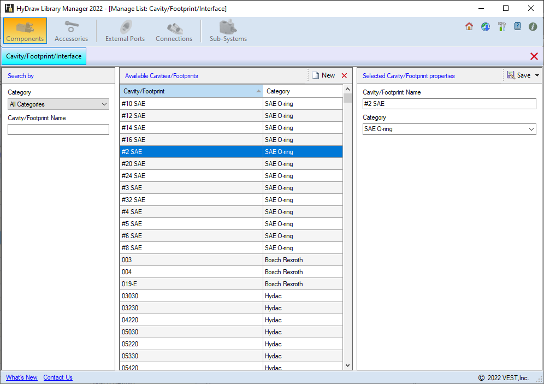Open the What's New link
Image resolution: width=544 pixels, height=384 pixels.
(21, 377)
